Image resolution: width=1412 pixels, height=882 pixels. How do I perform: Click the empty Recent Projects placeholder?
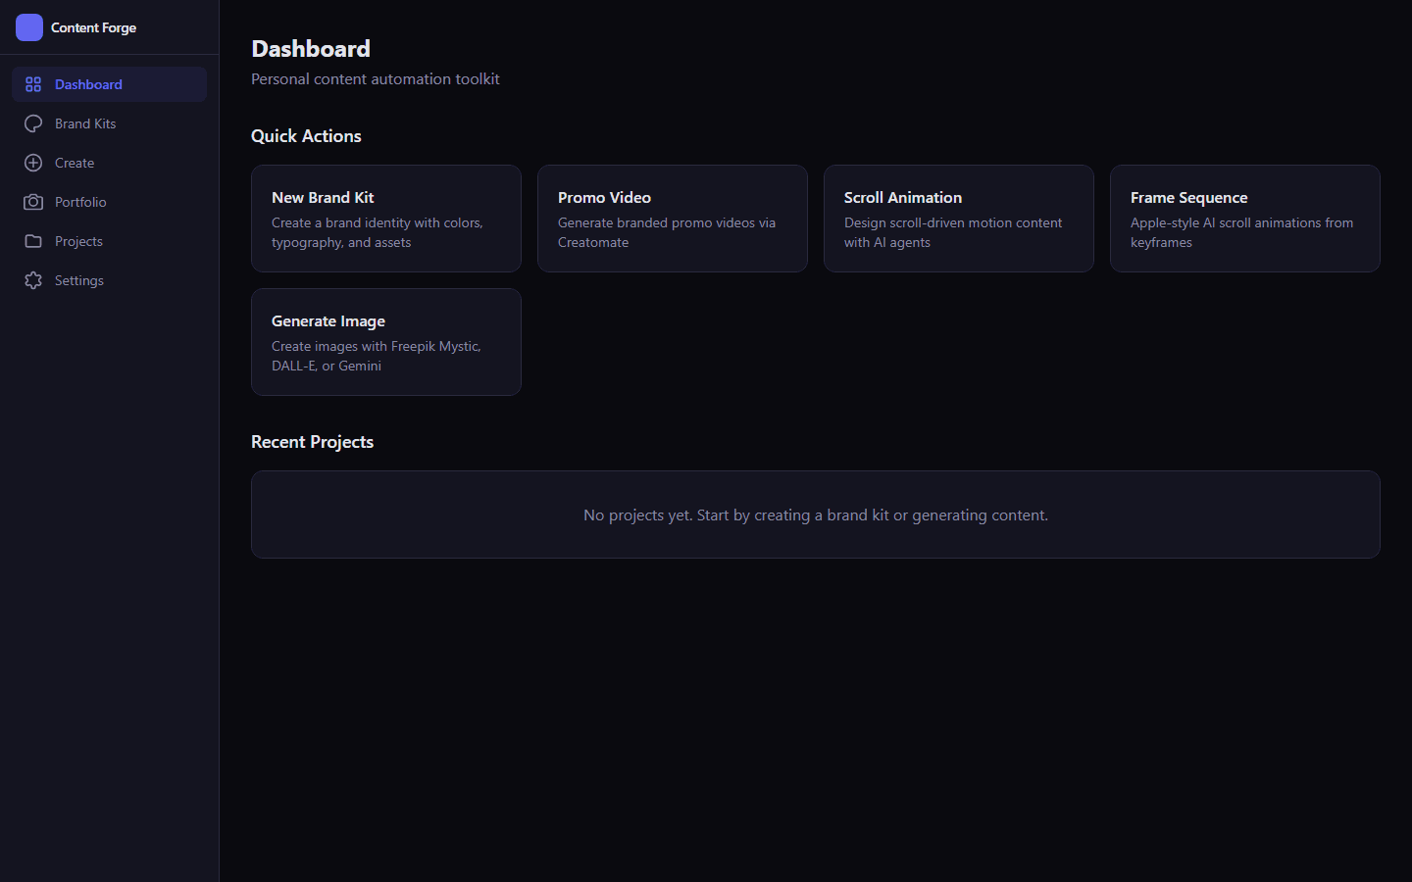815,514
